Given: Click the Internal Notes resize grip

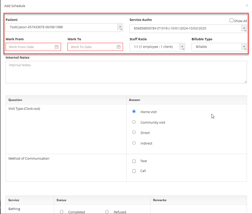Looking at the screenshot, I should 245,82.
